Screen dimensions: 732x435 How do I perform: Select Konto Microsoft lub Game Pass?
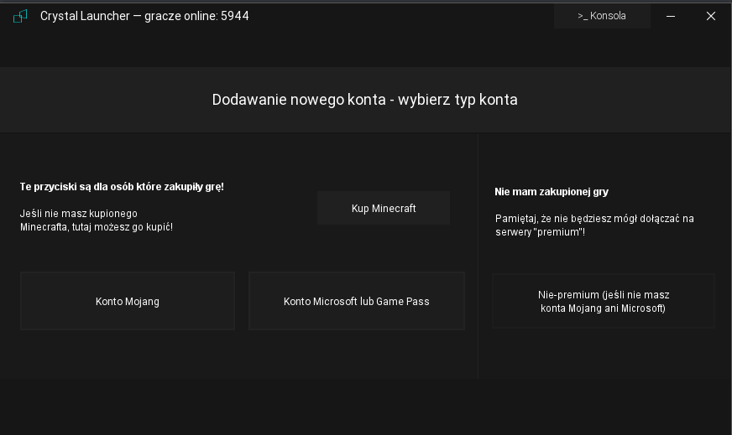coord(356,301)
